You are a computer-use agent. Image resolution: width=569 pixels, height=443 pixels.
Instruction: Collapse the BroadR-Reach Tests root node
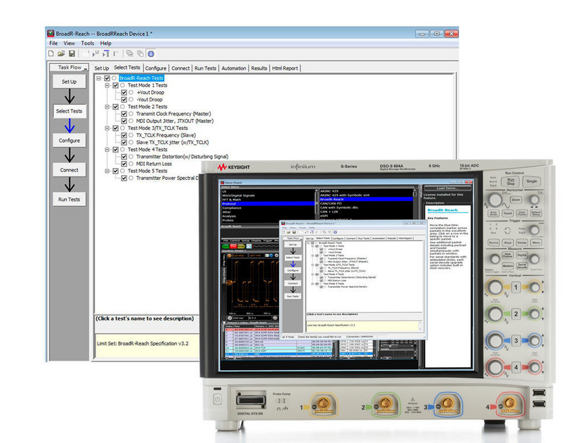98,78
